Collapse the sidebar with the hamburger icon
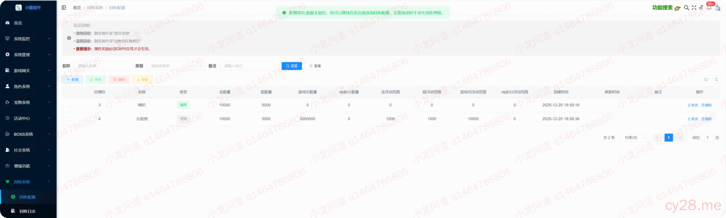This screenshot has width=726, height=218. click(64, 7)
